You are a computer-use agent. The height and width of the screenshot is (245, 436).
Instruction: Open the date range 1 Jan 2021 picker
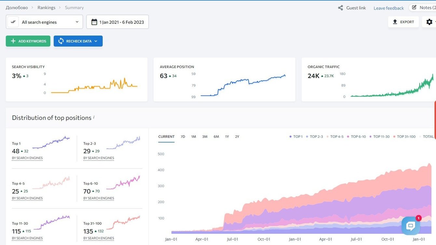point(121,22)
